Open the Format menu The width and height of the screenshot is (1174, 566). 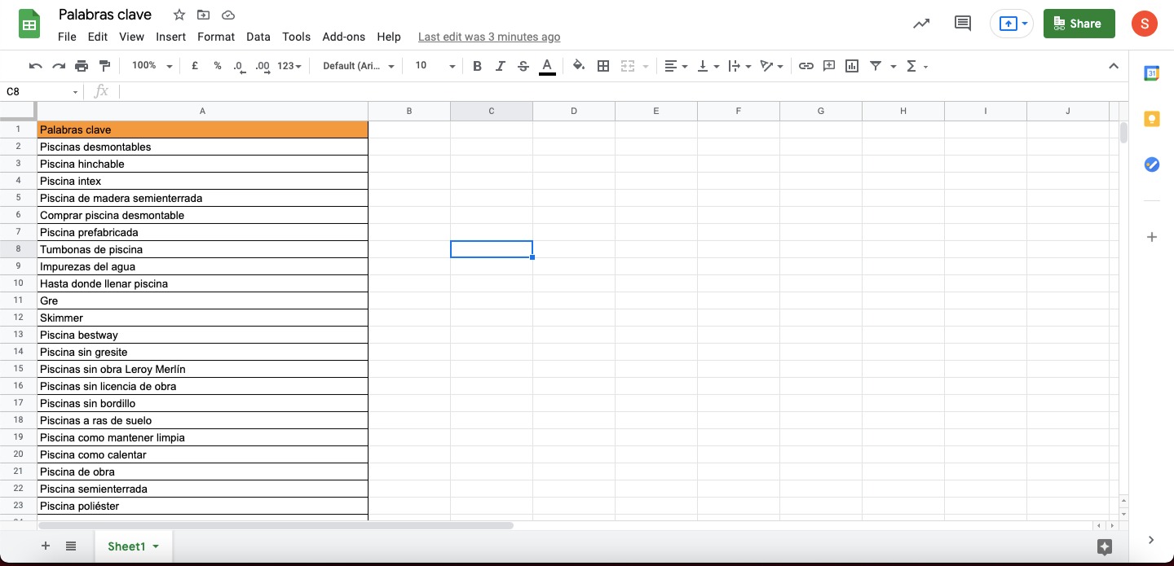[215, 37]
